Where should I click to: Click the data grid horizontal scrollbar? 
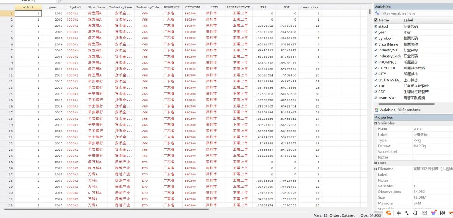(106, 209)
